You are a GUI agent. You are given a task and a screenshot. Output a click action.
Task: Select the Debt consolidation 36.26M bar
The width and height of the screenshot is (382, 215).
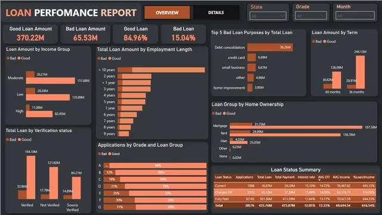tap(270, 47)
